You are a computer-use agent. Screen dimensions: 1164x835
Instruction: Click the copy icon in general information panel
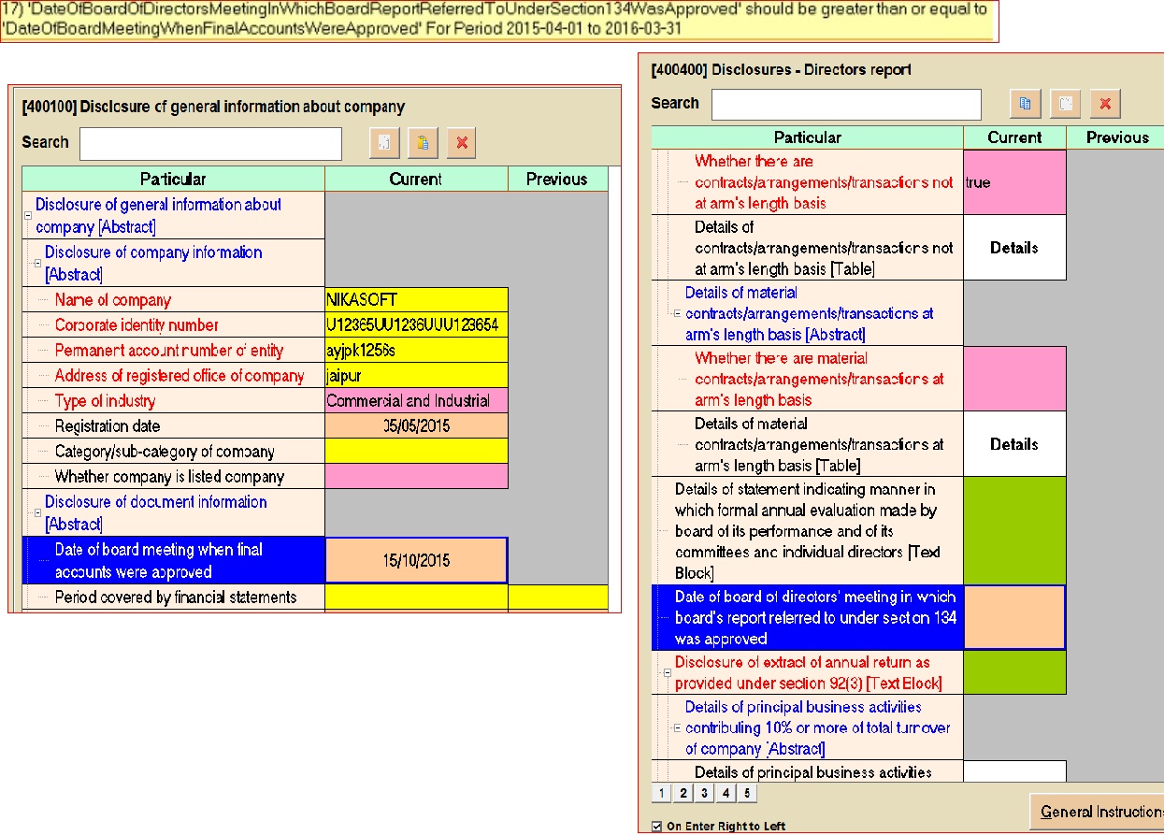[x=384, y=143]
